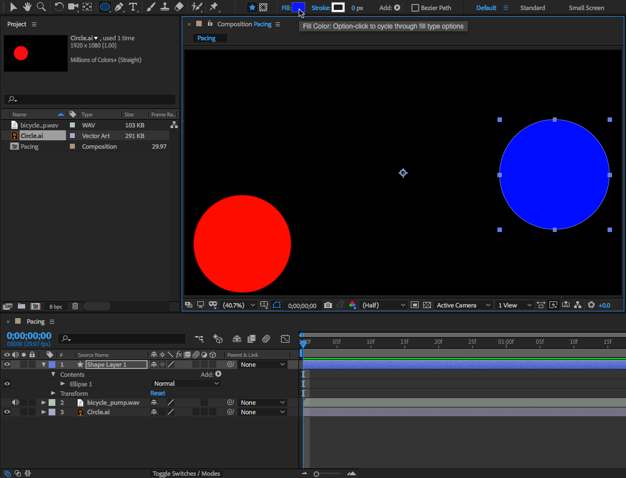Click the trash icon in Project panel

pos(75,306)
